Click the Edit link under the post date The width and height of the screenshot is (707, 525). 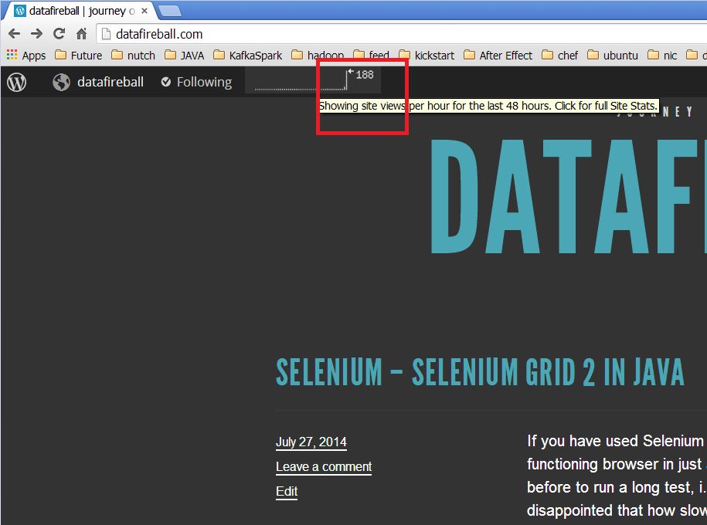[287, 492]
